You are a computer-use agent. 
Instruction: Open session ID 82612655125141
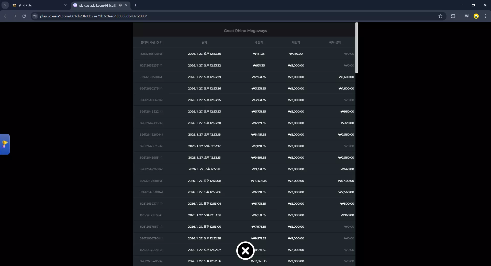pyautogui.click(x=151, y=54)
